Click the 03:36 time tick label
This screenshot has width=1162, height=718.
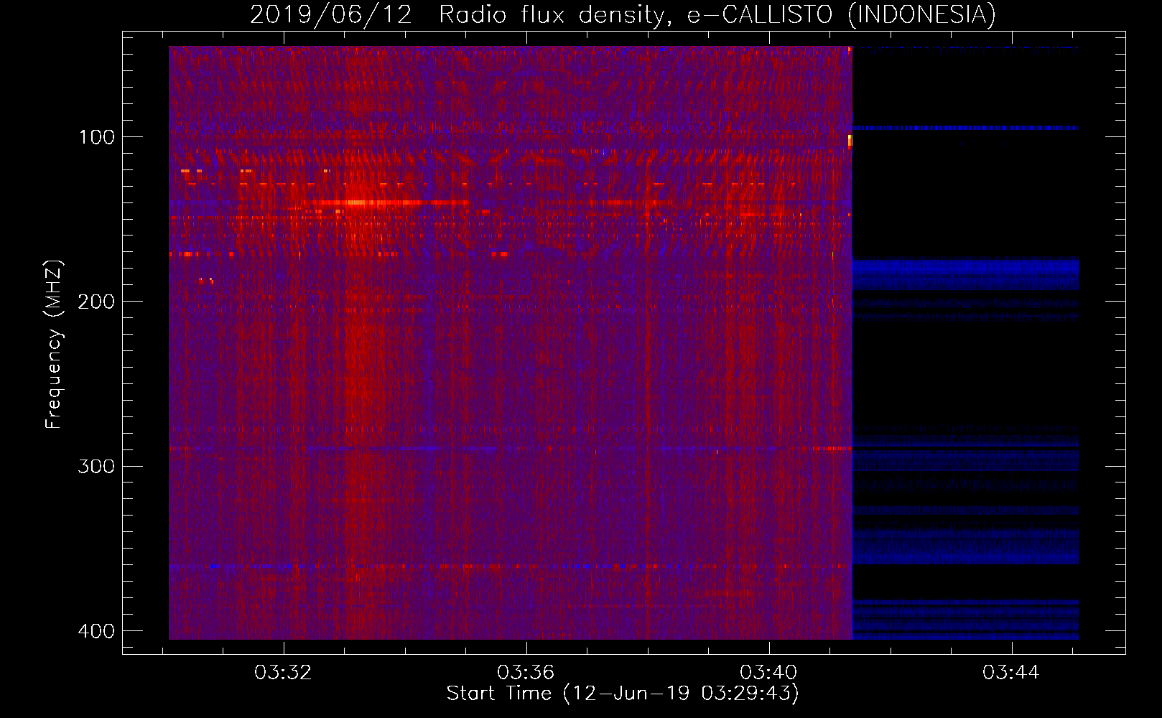tap(526, 673)
